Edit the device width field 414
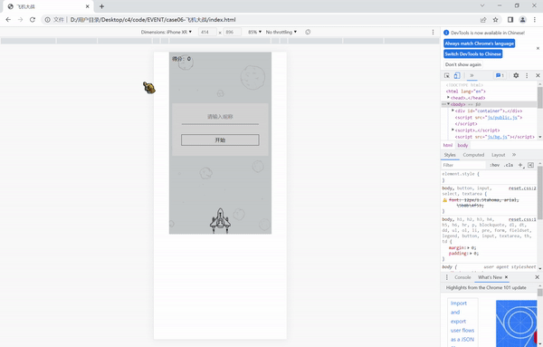Screen dimensions: 543x347 click(x=207, y=32)
